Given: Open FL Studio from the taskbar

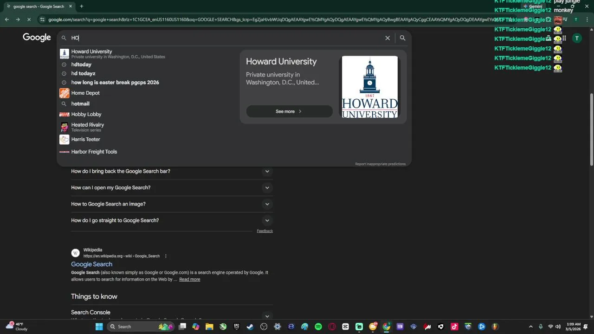Looking at the screenshot, I should point(495,327).
